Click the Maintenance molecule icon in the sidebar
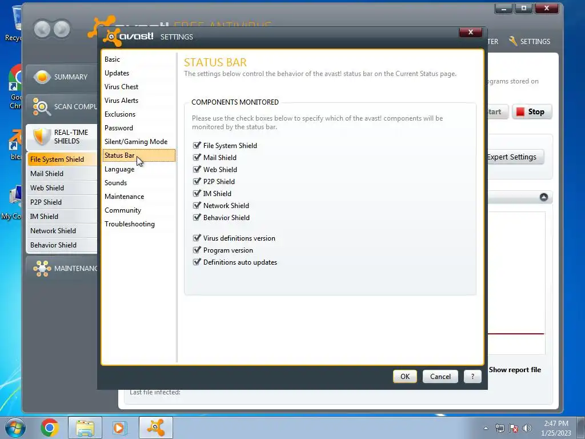585x439 pixels. [42, 269]
